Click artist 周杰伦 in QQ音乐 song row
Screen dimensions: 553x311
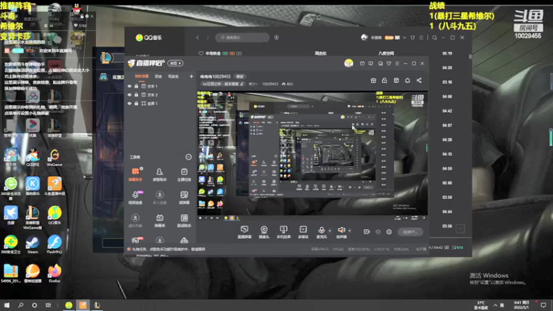[x=320, y=53]
